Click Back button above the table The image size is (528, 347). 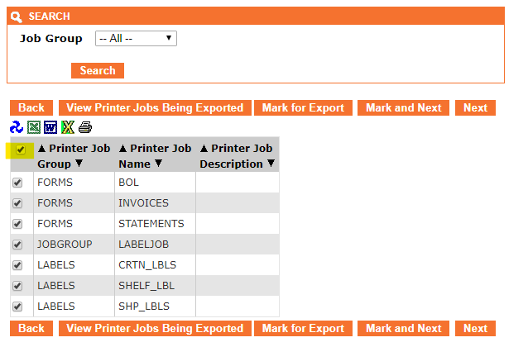[x=31, y=108]
